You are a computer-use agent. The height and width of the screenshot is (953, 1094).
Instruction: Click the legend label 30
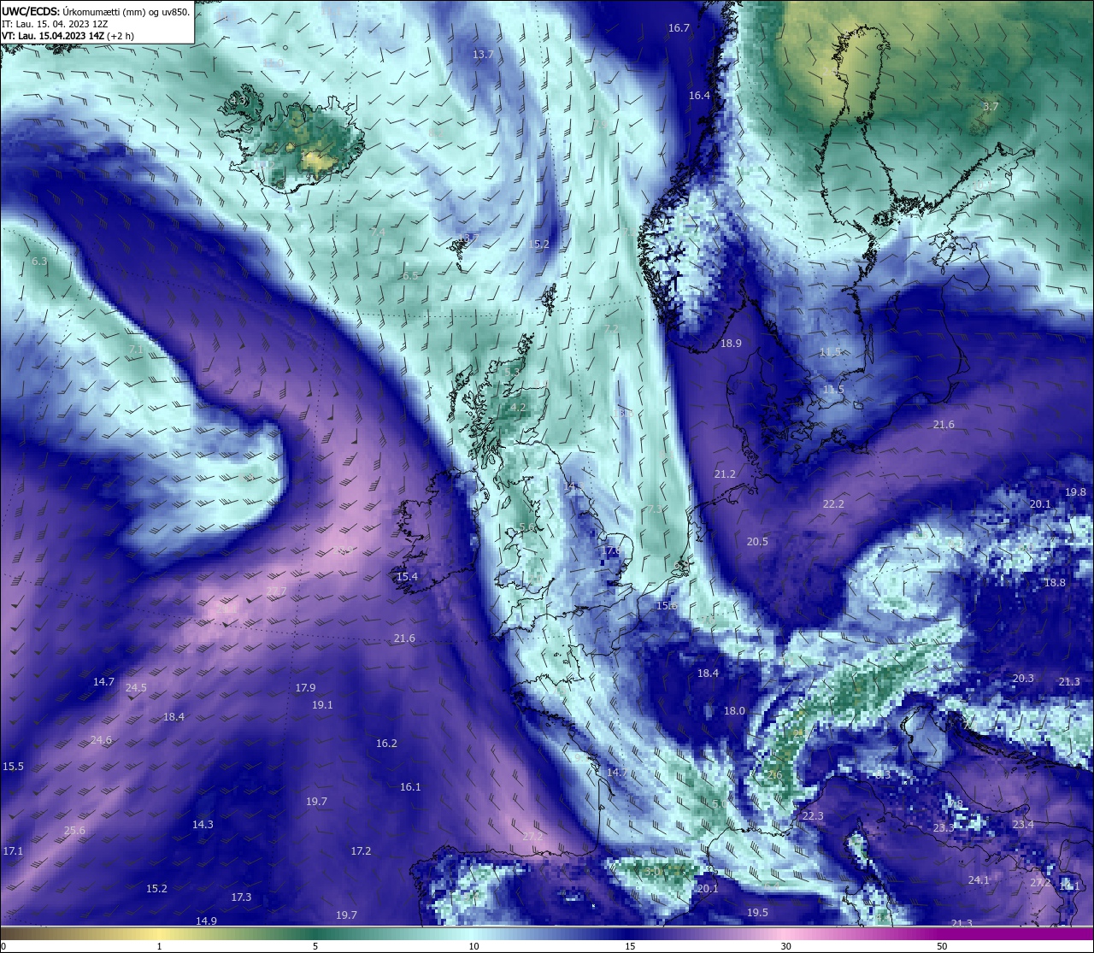tap(785, 947)
